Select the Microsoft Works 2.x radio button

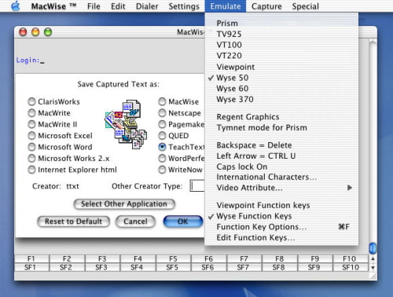31,158
